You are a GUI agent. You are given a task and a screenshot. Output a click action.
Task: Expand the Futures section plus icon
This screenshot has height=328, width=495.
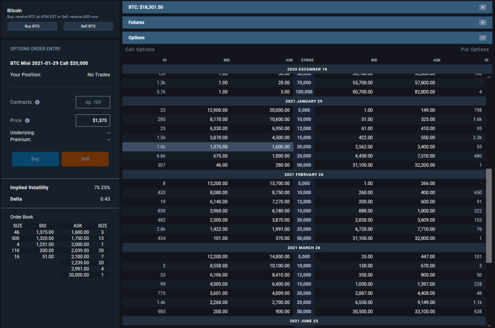click(x=483, y=22)
